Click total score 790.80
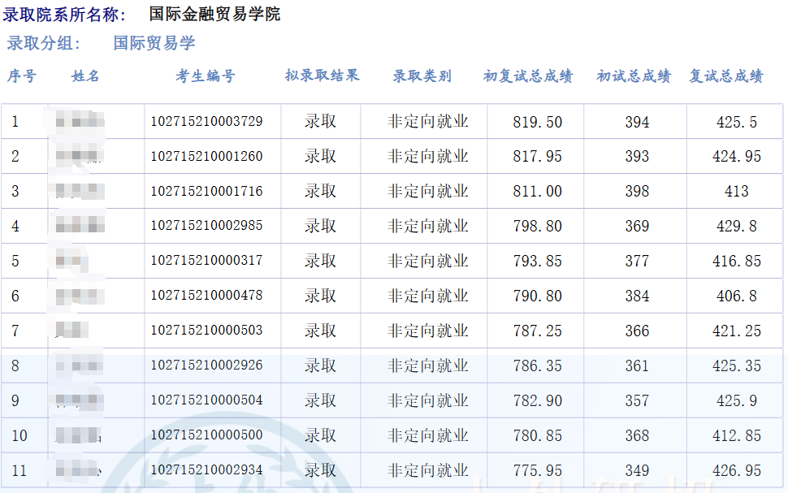Screen dimensions: 788x493 click(537, 296)
